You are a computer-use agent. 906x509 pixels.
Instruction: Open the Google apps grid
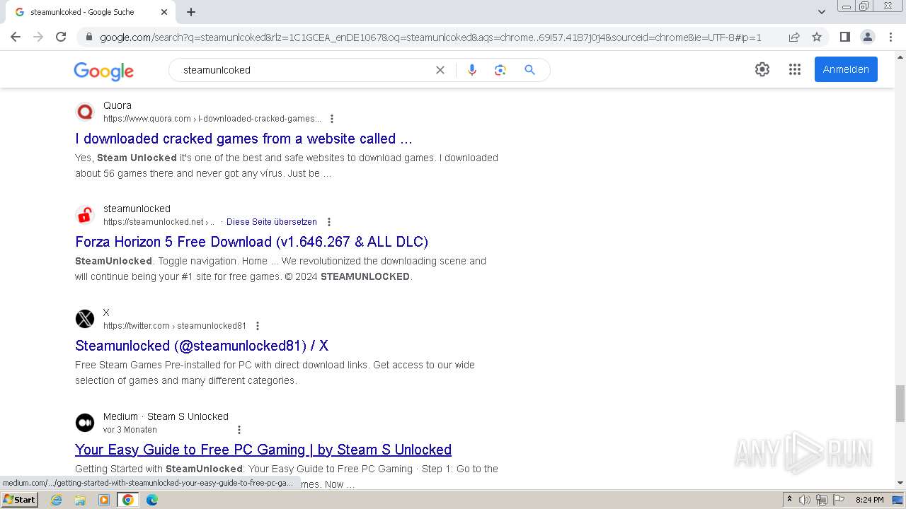point(795,69)
